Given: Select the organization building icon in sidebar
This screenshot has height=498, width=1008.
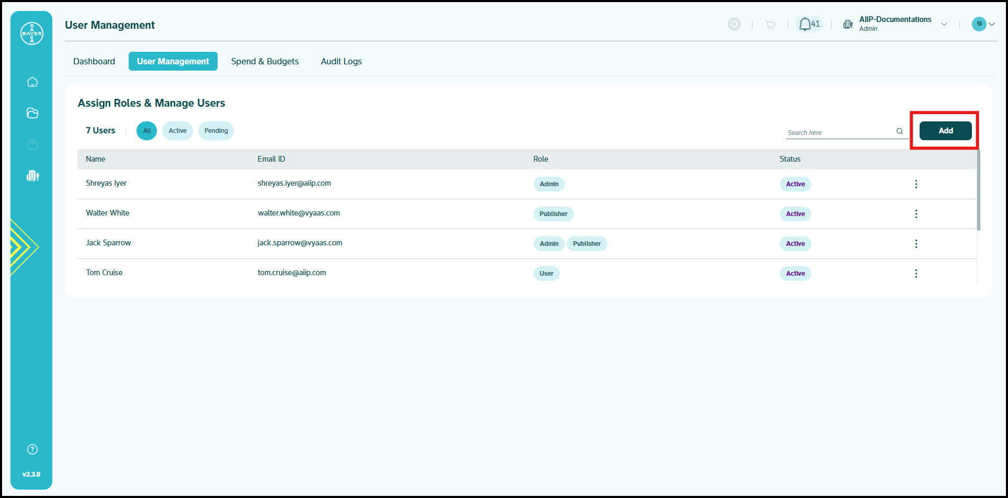Looking at the screenshot, I should click(x=32, y=176).
